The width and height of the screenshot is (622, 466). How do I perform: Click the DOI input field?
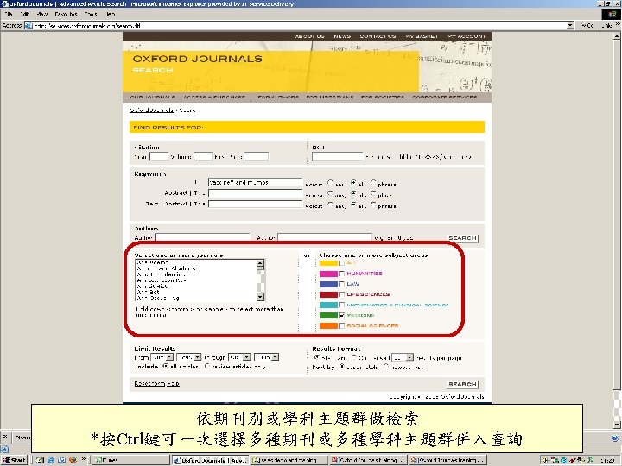pos(337,156)
